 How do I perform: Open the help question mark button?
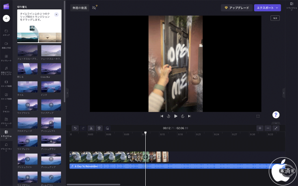pyautogui.click(x=276, y=115)
